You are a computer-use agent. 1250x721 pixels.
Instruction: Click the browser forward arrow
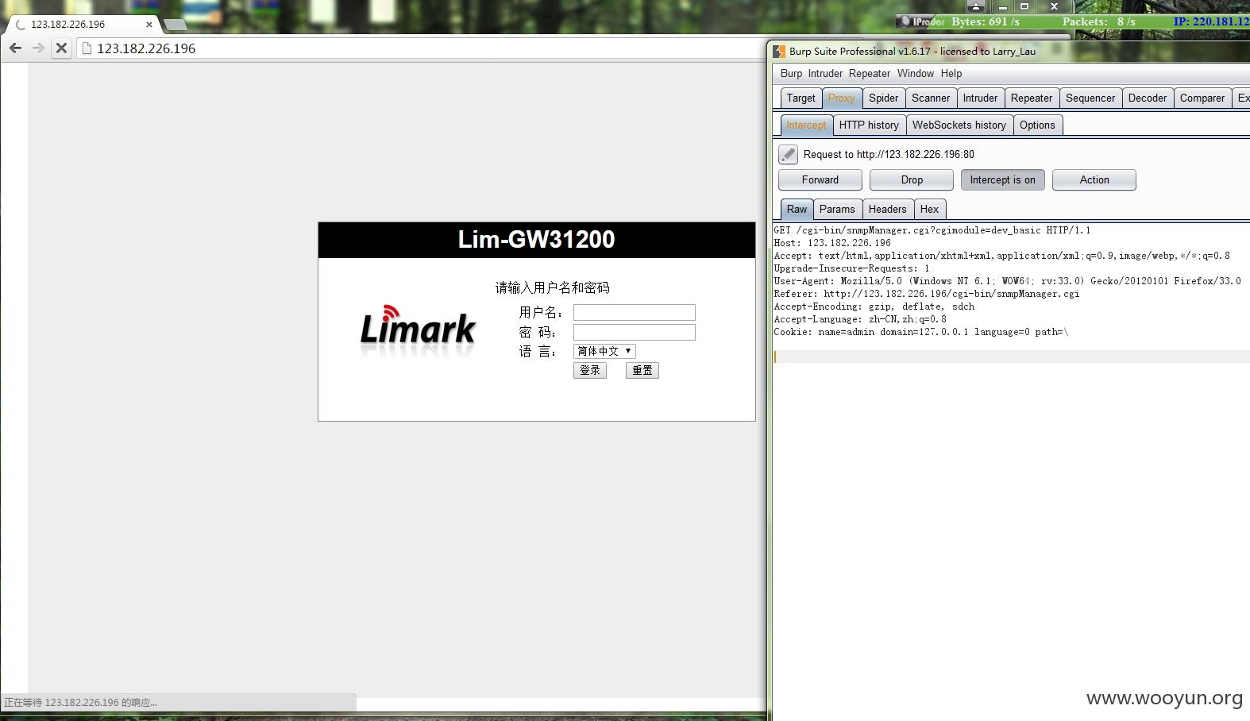(38, 48)
